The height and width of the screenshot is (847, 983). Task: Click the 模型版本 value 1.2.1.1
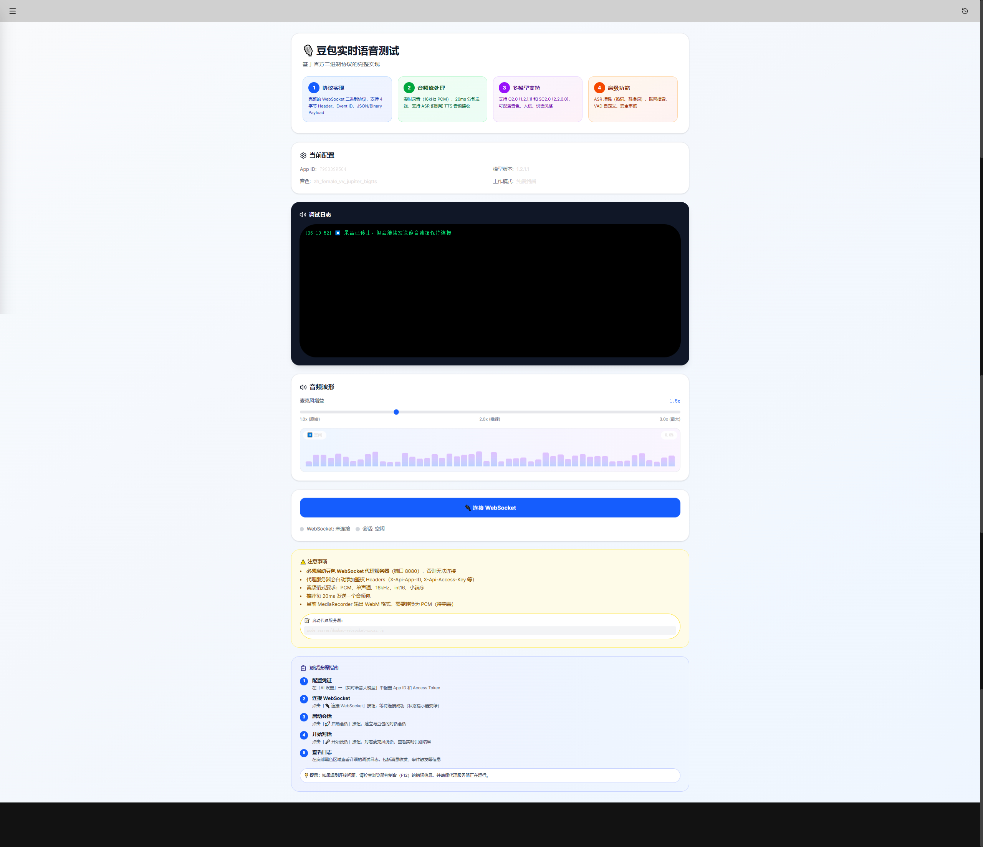[523, 169]
